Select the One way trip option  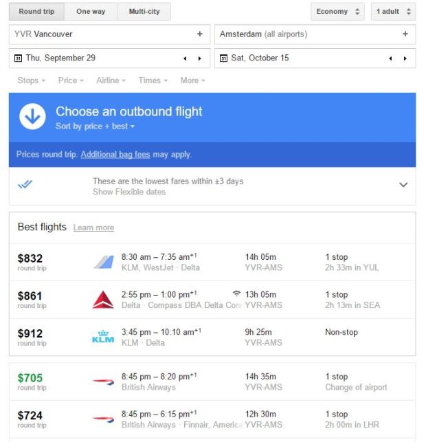pyautogui.click(x=91, y=12)
